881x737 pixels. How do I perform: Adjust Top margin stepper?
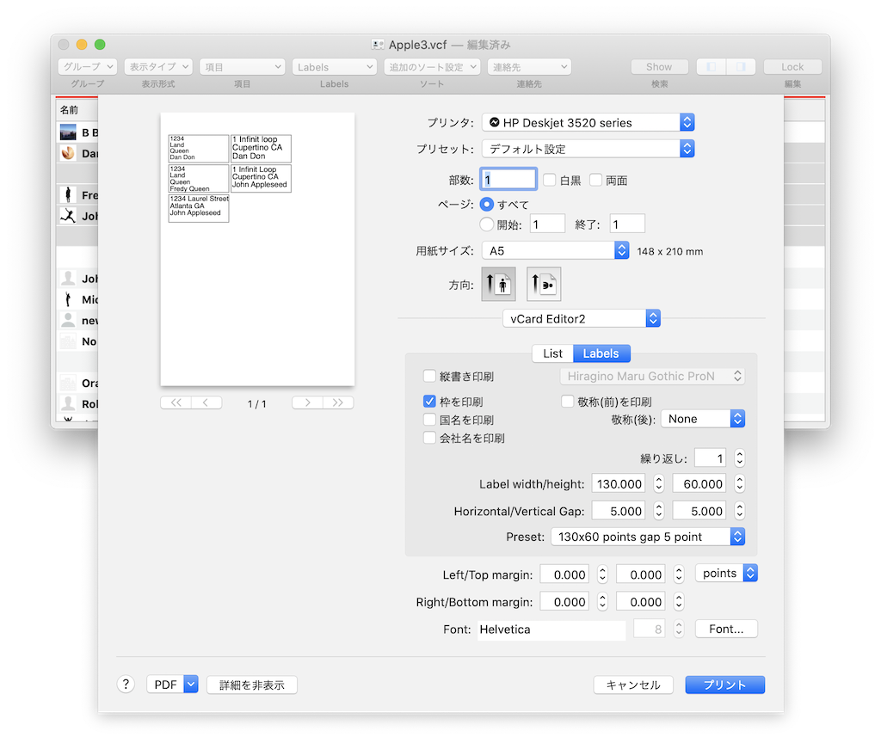pyautogui.click(x=679, y=574)
